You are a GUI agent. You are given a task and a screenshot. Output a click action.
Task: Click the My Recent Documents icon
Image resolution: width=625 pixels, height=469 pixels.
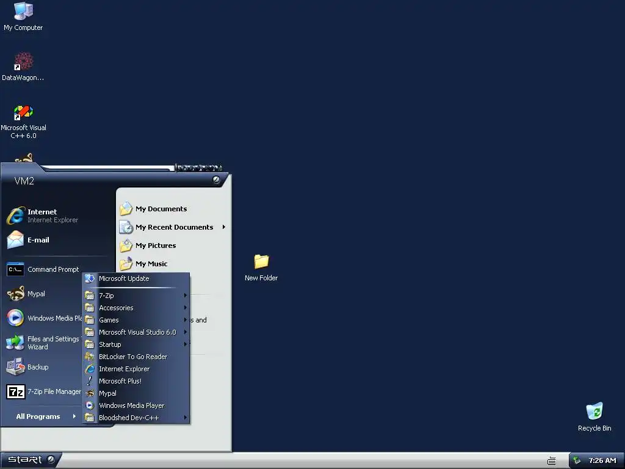(x=126, y=227)
